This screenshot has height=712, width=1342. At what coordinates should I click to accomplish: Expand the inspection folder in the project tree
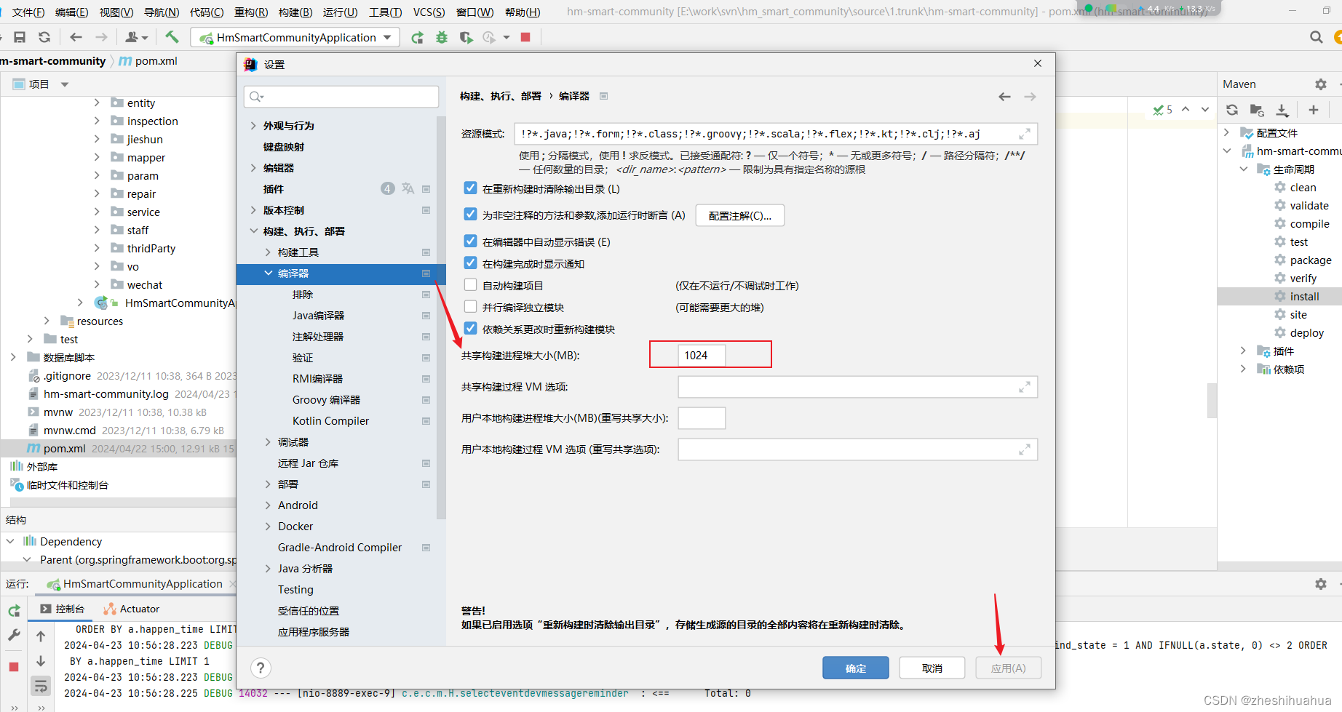97,121
